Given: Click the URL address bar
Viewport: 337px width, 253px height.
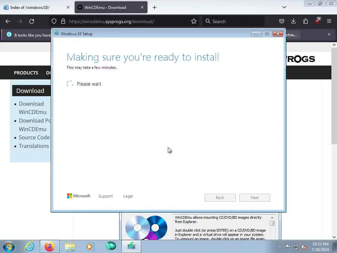Looking at the screenshot, I should (125, 21).
